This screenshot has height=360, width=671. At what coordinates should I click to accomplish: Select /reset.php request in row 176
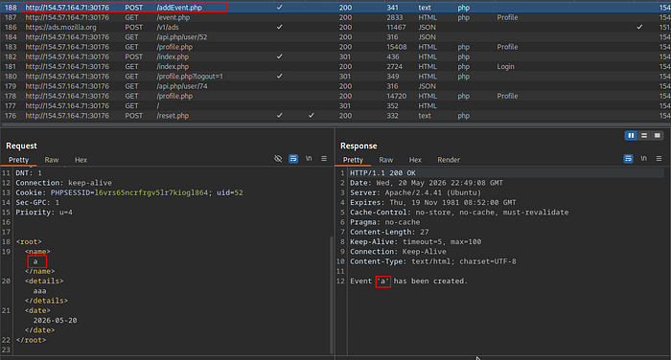(x=335, y=116)
